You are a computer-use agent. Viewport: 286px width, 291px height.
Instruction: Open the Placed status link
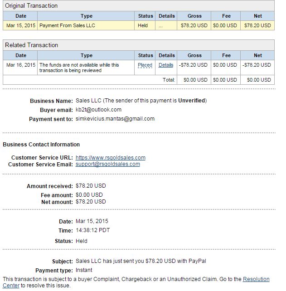pos(145,65)
